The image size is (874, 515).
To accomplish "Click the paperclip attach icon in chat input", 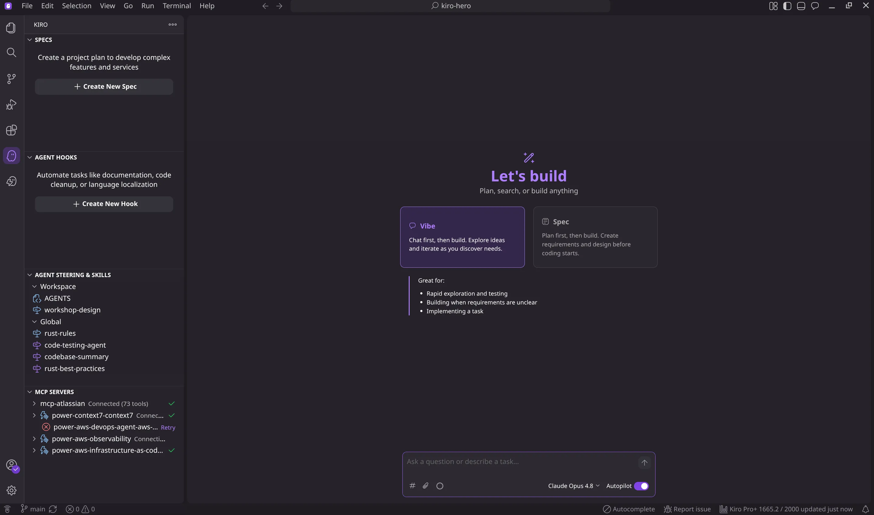I will click(x=425, y=486).
